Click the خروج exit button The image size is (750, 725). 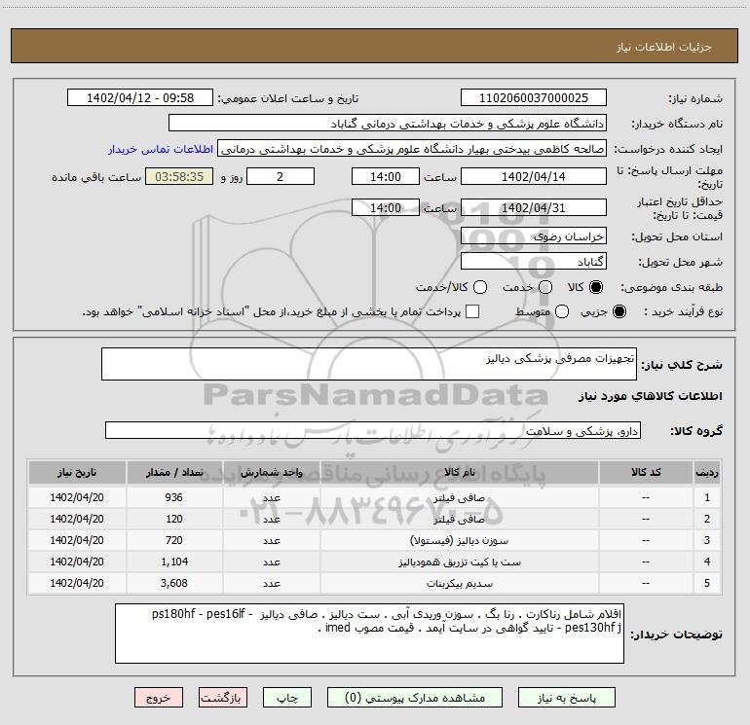(x=159, y=698)
